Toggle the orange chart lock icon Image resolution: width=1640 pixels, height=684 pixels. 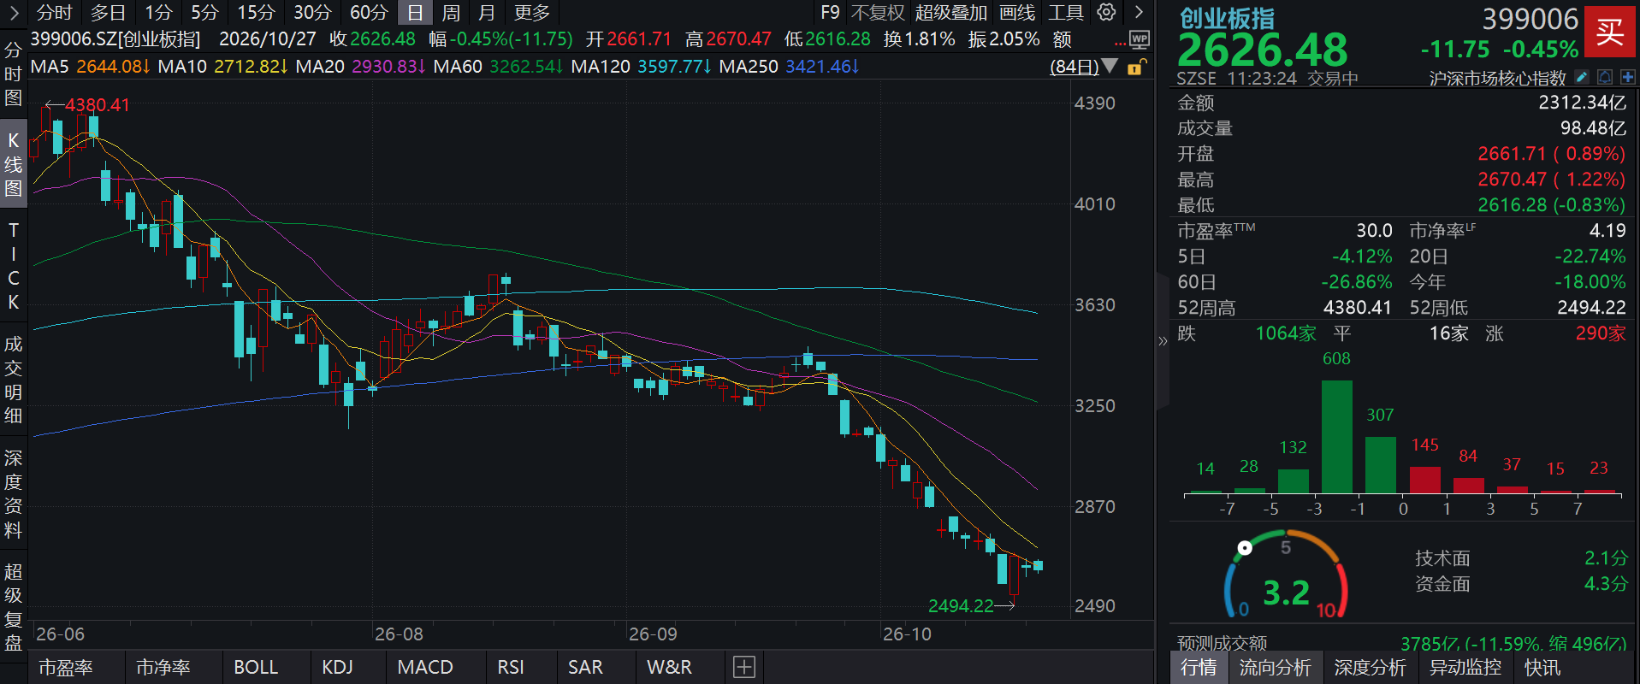tap(1135, 67)
